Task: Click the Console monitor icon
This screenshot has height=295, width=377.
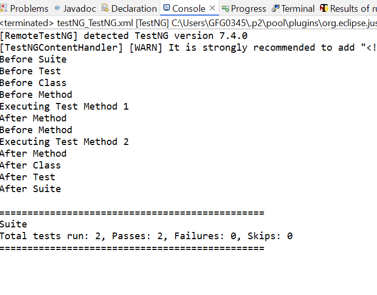Action: click(166, 9)
